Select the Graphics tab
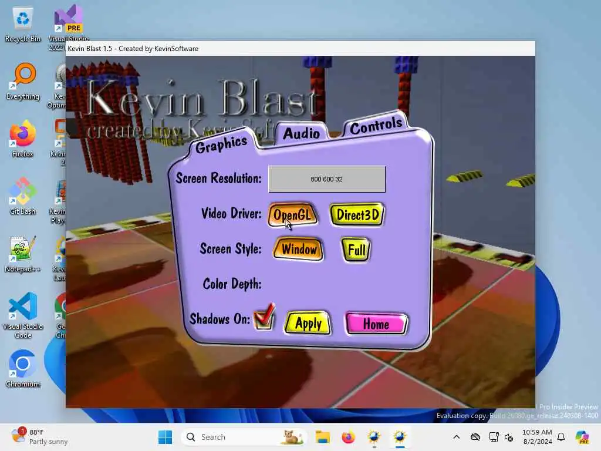The width and height of the screenshot is (601, 451). (221, 144)
